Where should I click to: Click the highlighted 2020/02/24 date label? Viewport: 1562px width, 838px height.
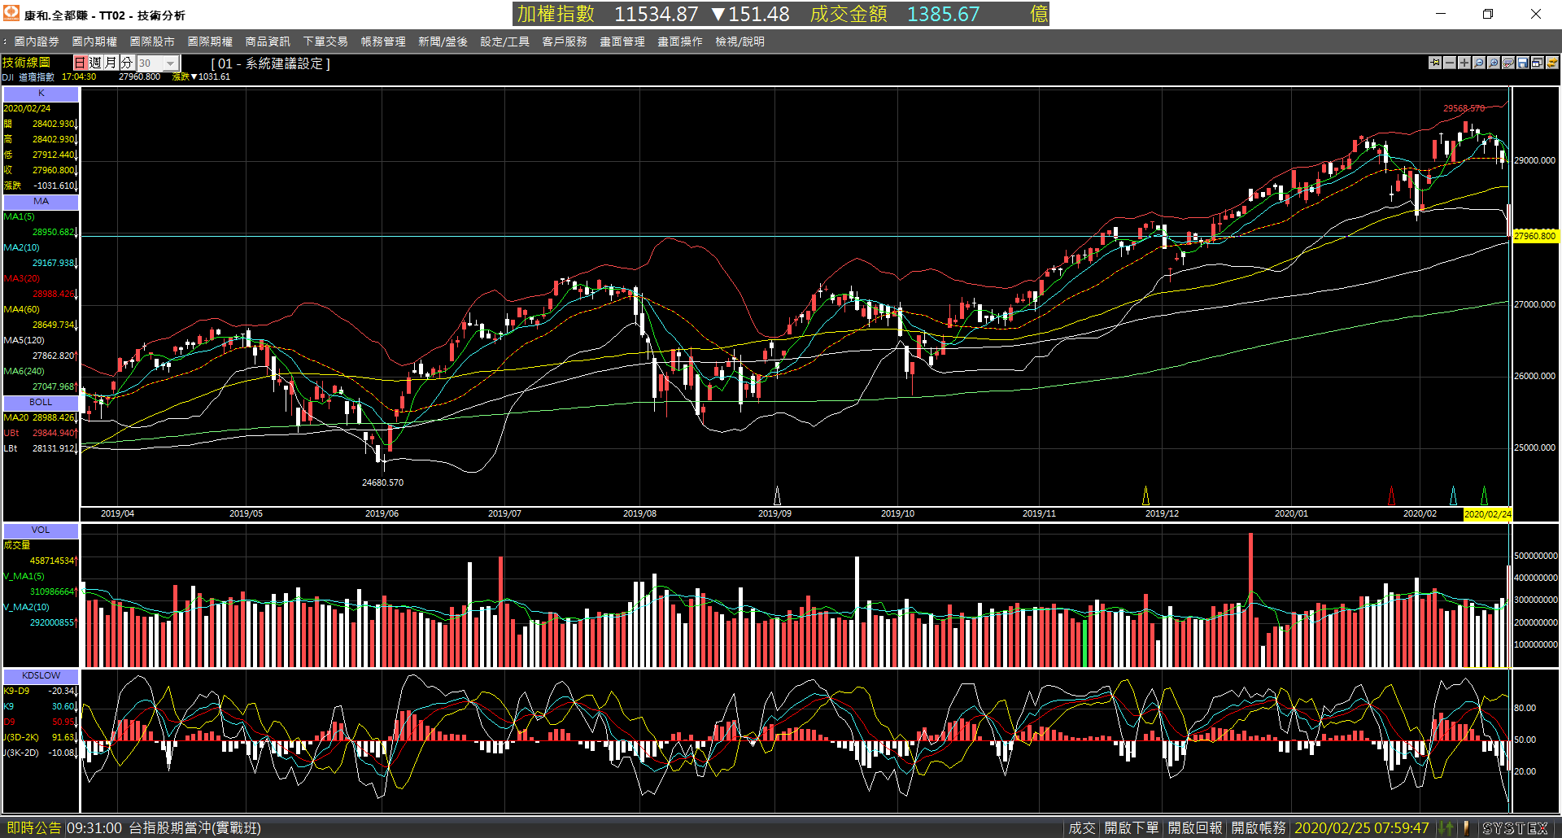click(1487, 514)
